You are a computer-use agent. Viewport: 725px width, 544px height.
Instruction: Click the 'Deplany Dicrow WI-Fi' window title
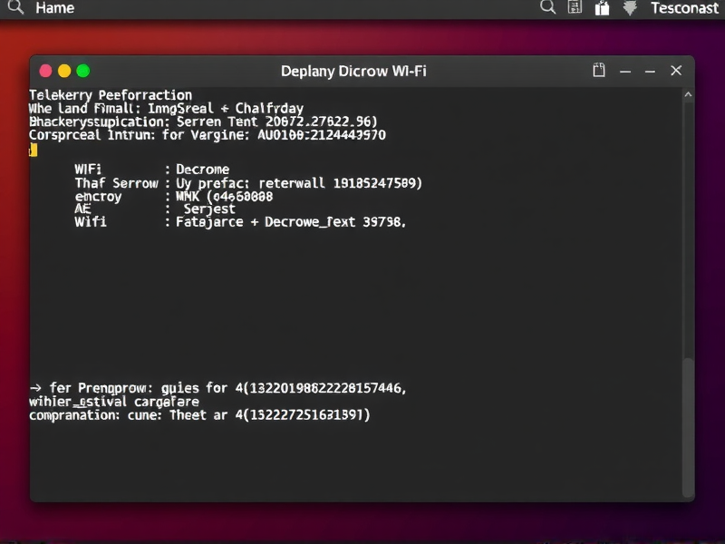(x=353, y=71)
